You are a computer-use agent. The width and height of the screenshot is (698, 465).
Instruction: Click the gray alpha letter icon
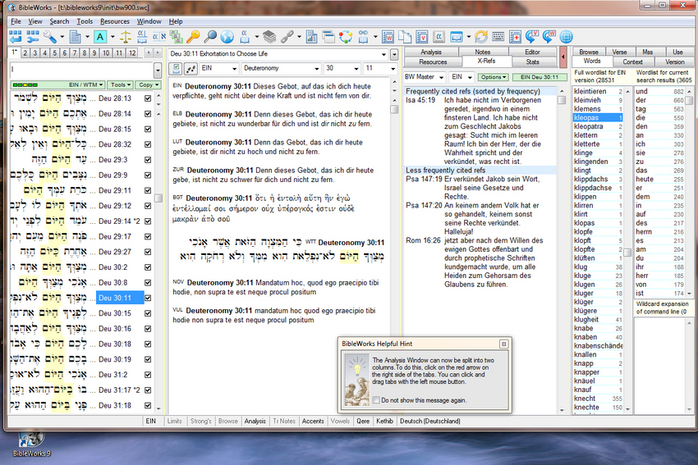click(439, 36)
